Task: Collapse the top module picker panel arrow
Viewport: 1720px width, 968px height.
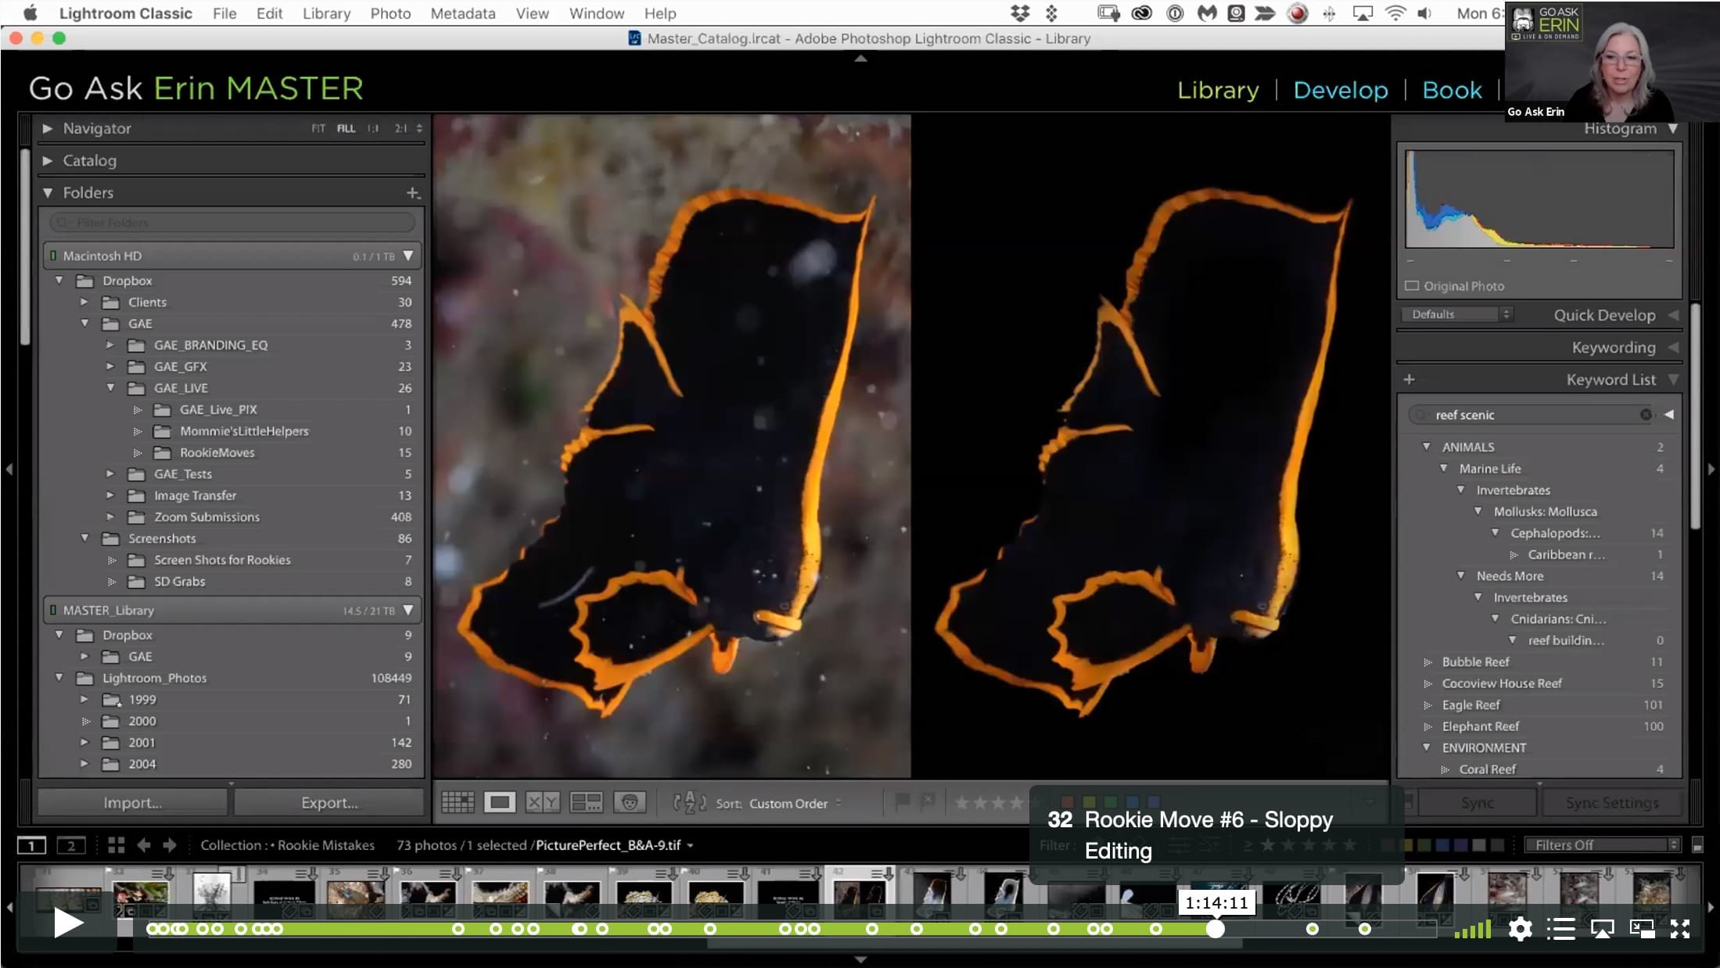Action: [860, 59]
